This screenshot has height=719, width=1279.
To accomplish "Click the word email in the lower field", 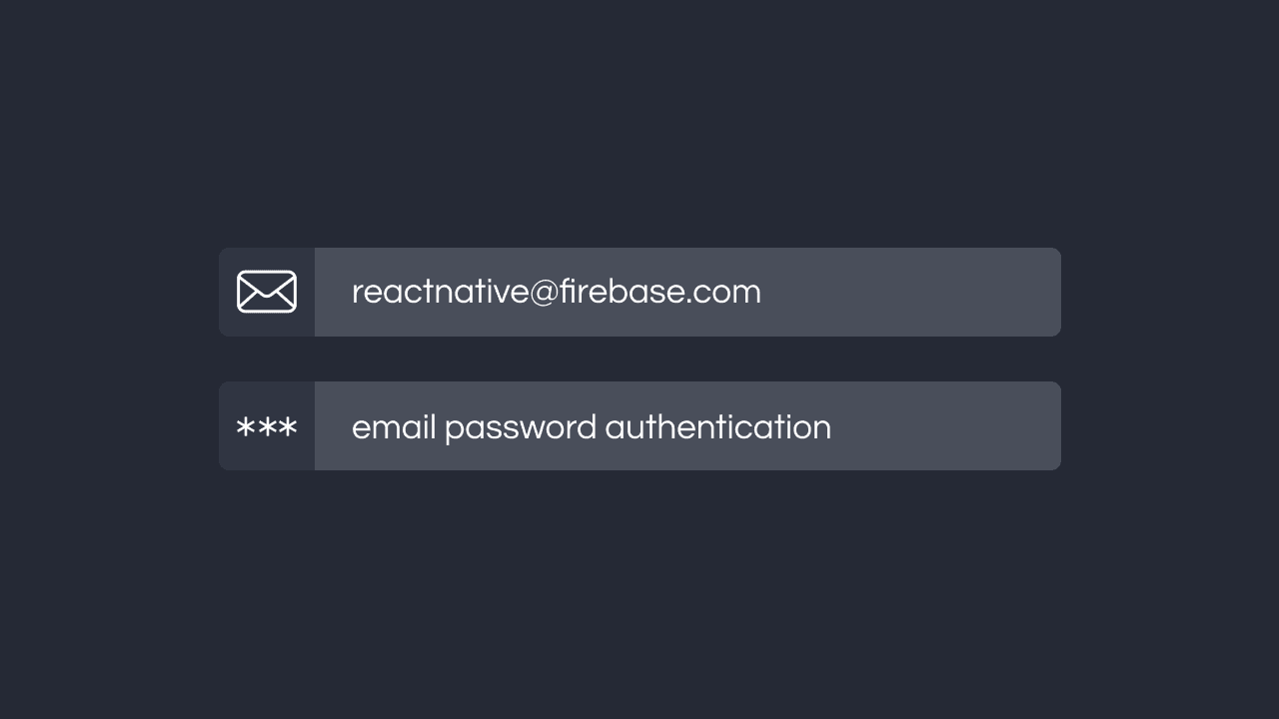I will tap(394, 427).
